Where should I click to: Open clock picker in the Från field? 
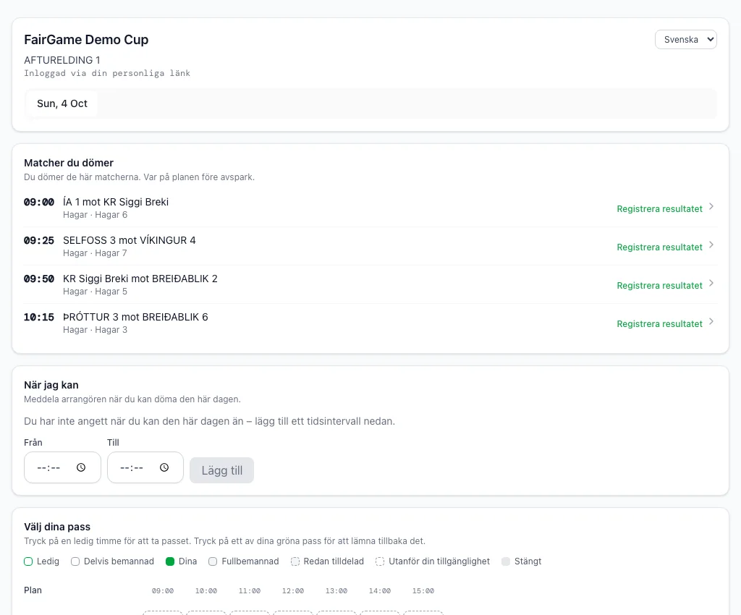(x=81, y=467)
